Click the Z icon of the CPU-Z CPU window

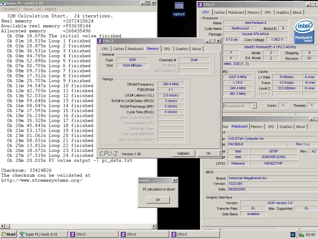[200, 5]
